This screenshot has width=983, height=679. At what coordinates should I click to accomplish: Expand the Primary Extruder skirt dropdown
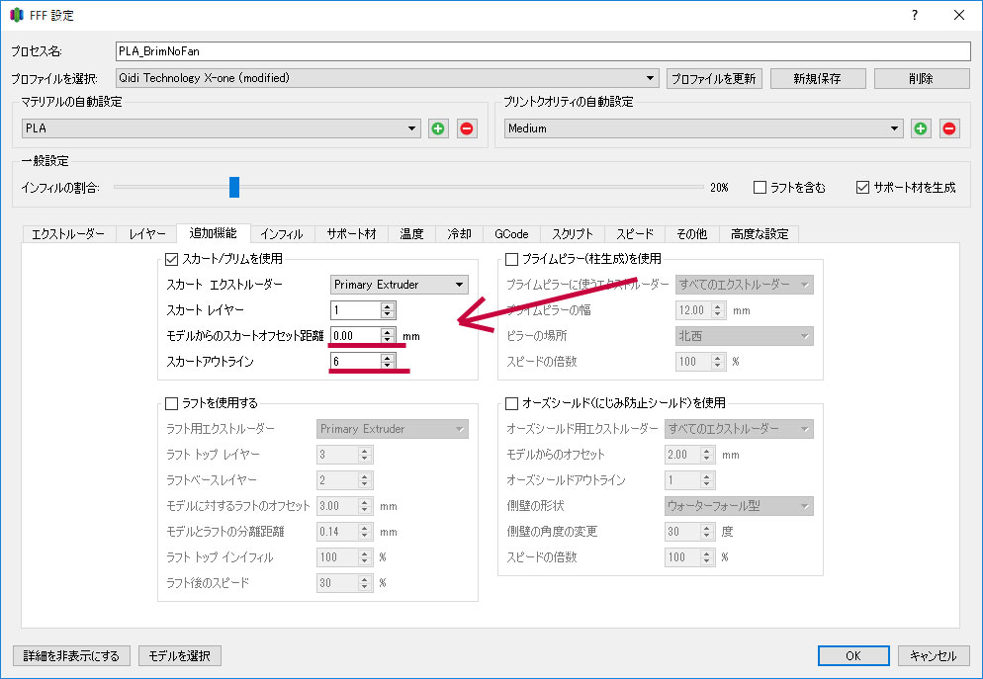[x=400, y=285]
